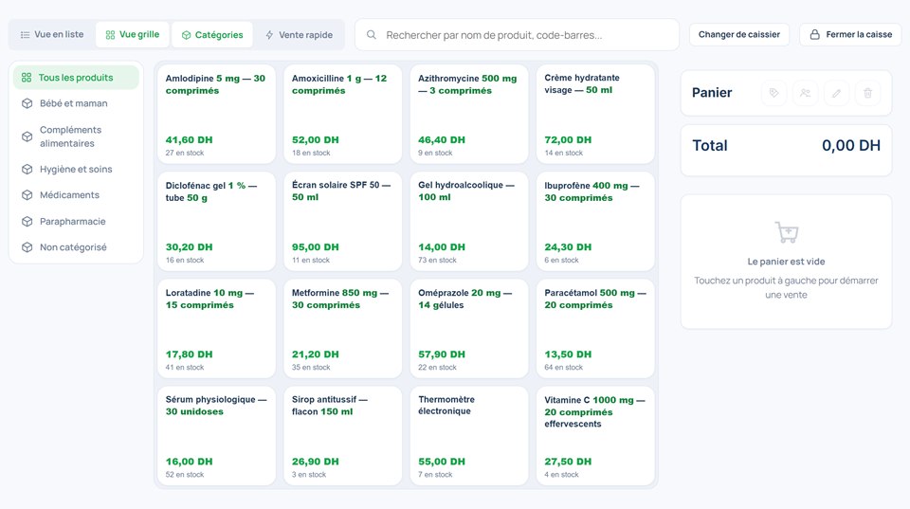
Task: Click the customer icon in Panier header
Action: tap(805, 93)
